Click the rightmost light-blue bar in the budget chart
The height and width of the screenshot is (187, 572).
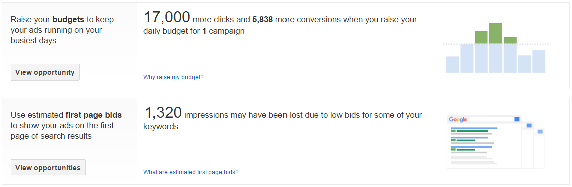(539, 61)
